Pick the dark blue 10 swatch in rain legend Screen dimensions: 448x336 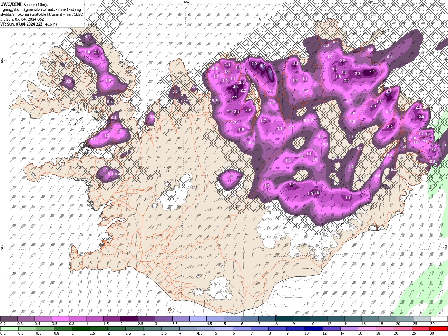(x=313, y=329)
